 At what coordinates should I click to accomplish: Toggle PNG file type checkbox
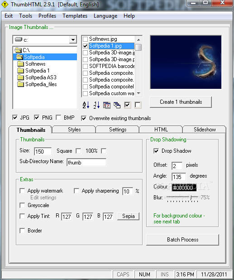(x=37, y=118)
